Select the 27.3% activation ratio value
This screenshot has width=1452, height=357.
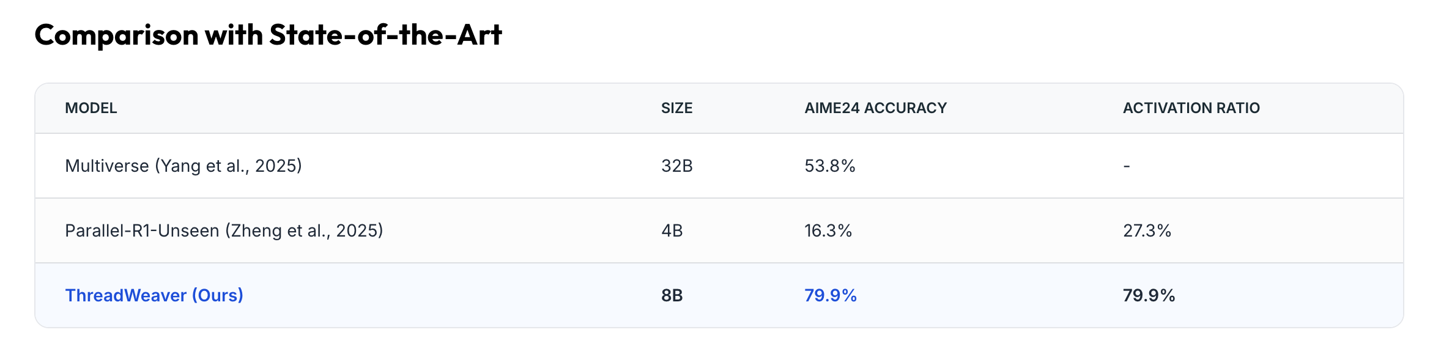click(1147, 230)
